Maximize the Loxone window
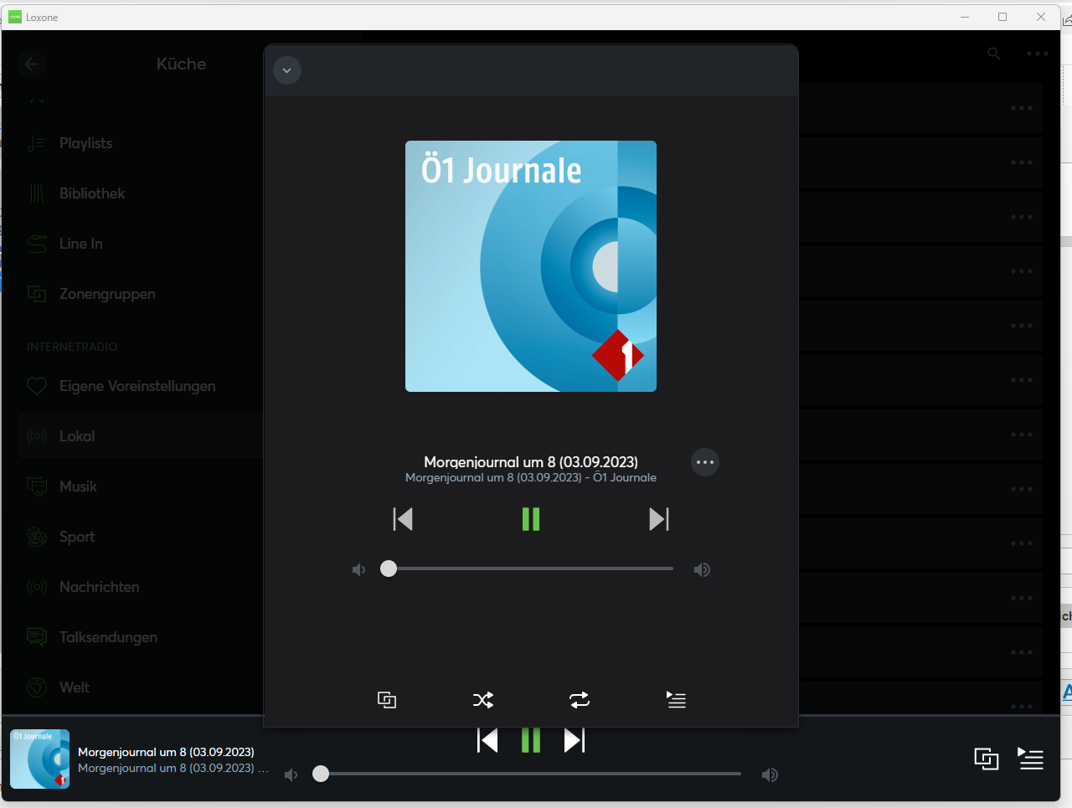Viewport: 1072px width, 808px height. coord(1002,17)
